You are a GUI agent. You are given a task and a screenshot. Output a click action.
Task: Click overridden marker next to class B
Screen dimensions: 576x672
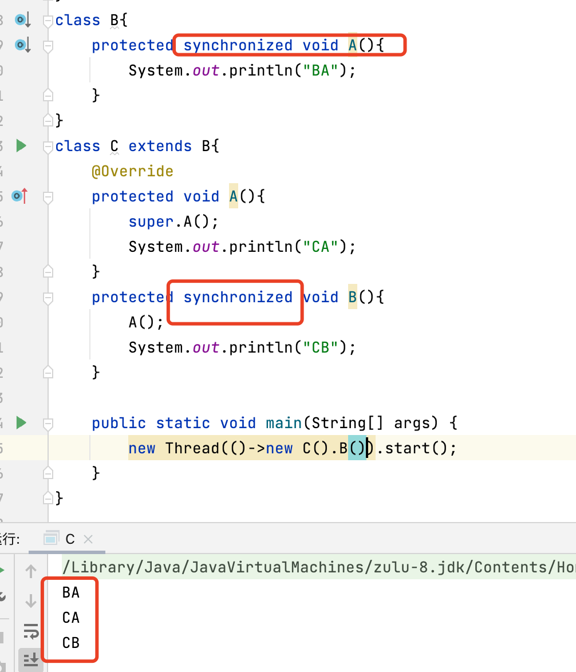tap(22, 20)
